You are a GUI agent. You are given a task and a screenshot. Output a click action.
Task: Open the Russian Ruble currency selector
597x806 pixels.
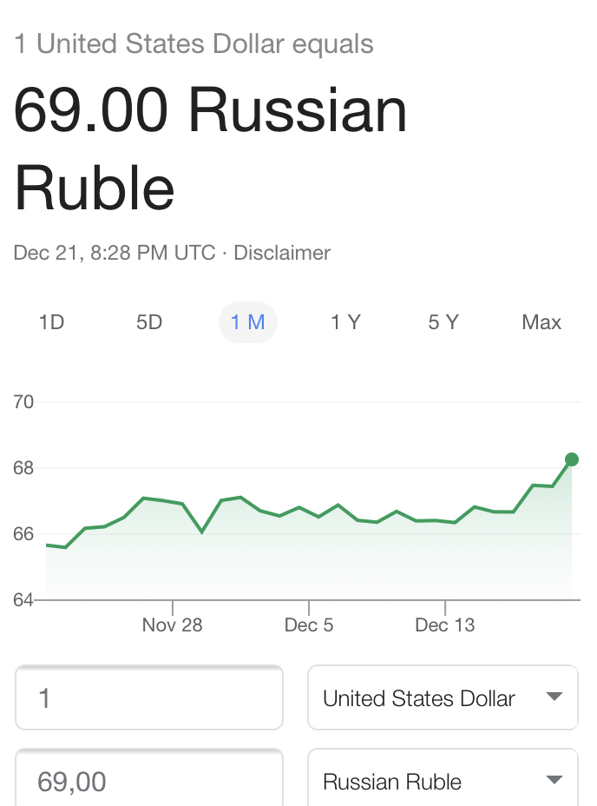point(443,777)
